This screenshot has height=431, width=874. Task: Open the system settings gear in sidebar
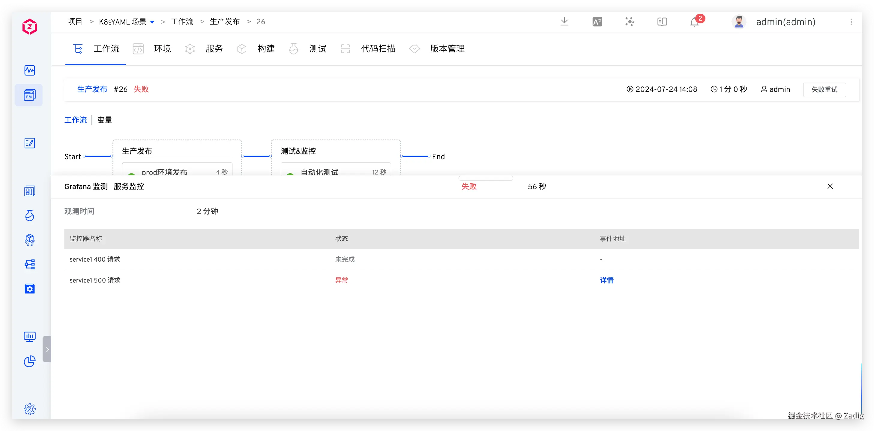pyautogui.click(x=29, y=409)
